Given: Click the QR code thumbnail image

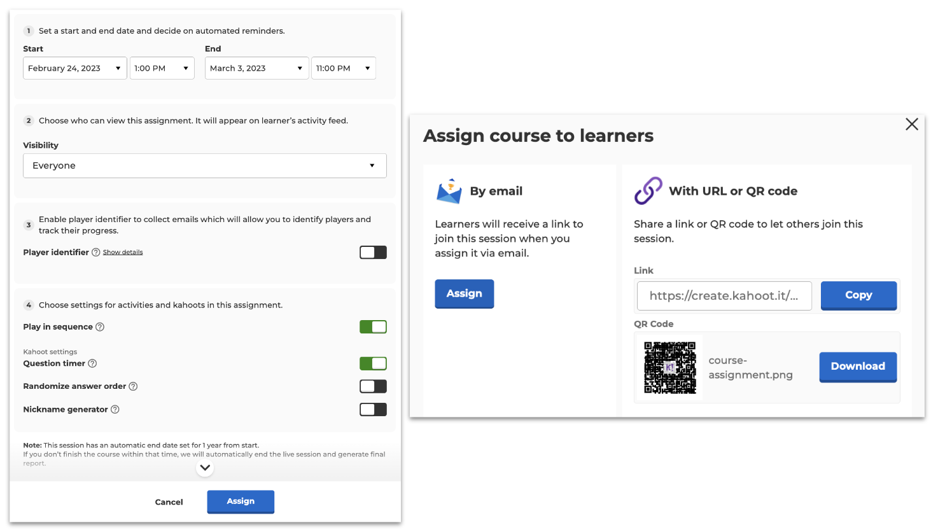Looking at the screenshot, I should 670,368.
